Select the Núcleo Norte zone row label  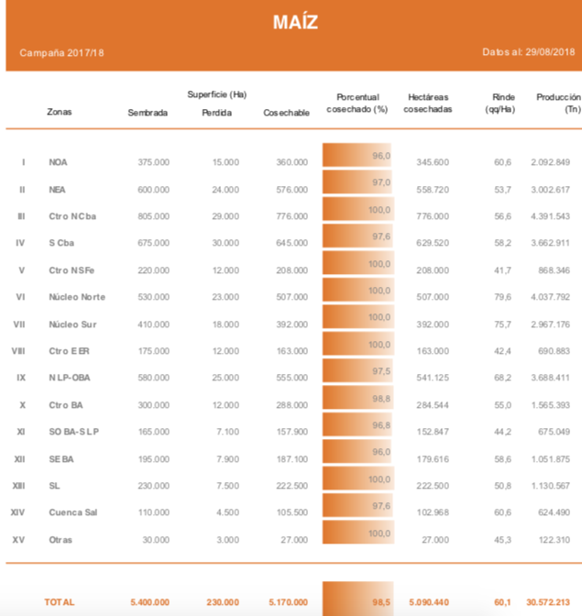click(x=77, y=297)
